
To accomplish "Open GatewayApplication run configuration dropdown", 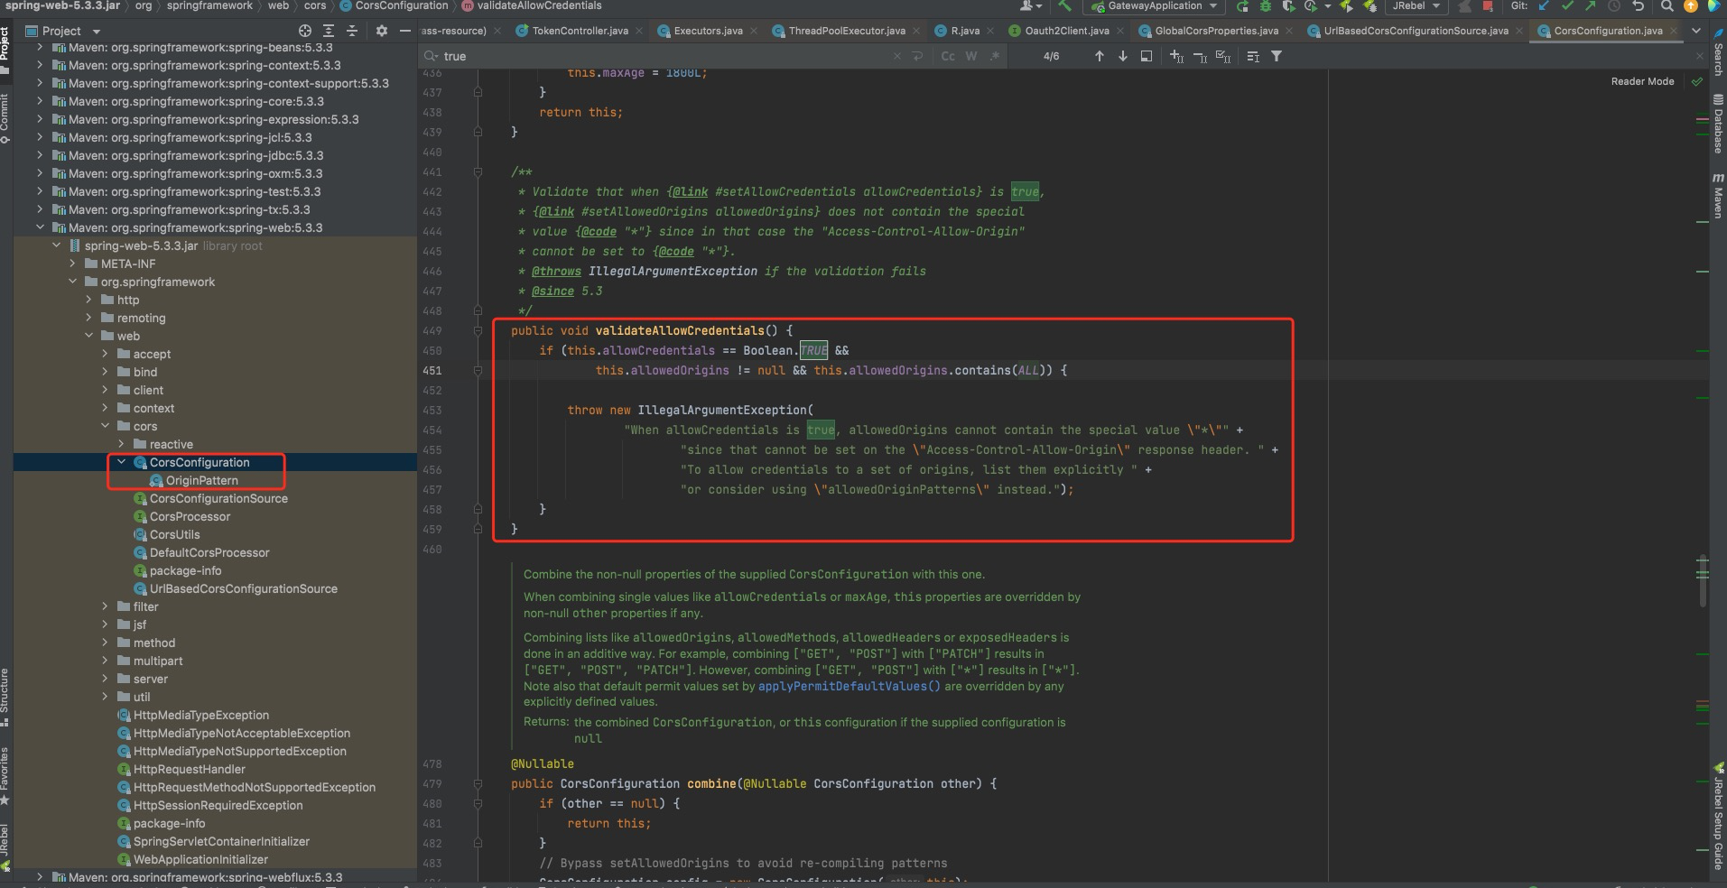I will point(1155,6).
